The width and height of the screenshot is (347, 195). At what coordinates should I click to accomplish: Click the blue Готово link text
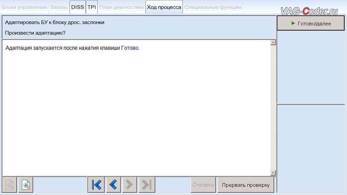[x=130, y=48]
